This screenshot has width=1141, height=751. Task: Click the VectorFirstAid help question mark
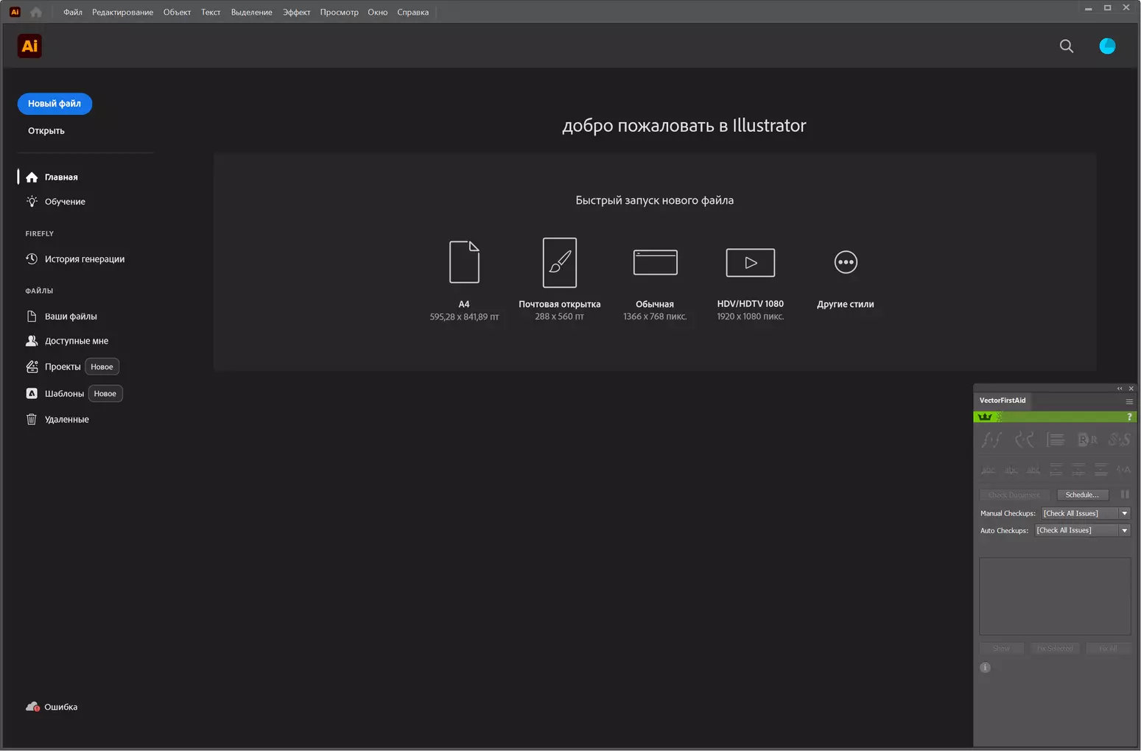click(1128, 417)
